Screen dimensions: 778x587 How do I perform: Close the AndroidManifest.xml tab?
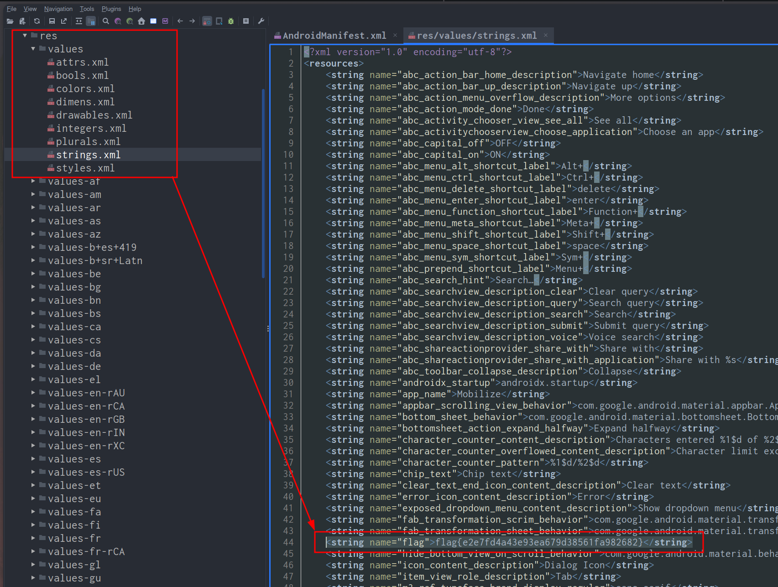[395, 35]
